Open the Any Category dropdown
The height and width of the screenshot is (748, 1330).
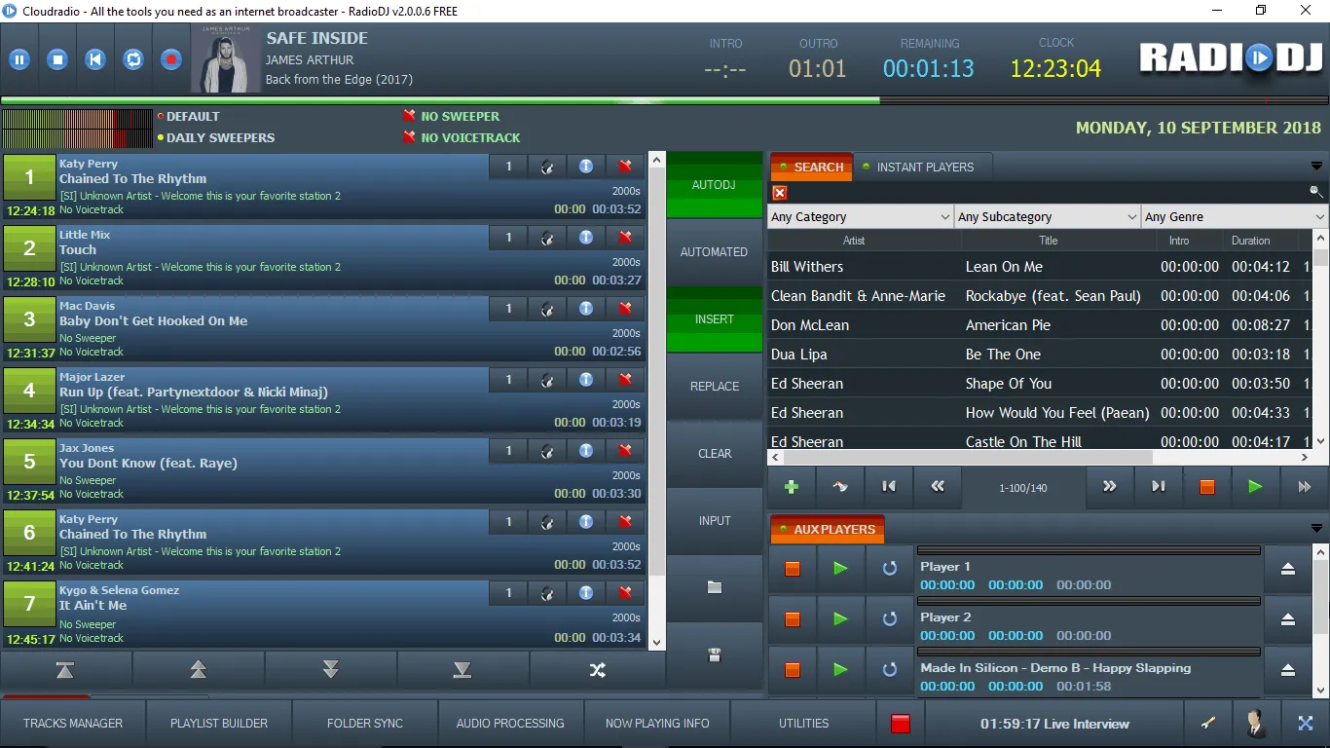(859, 216)
